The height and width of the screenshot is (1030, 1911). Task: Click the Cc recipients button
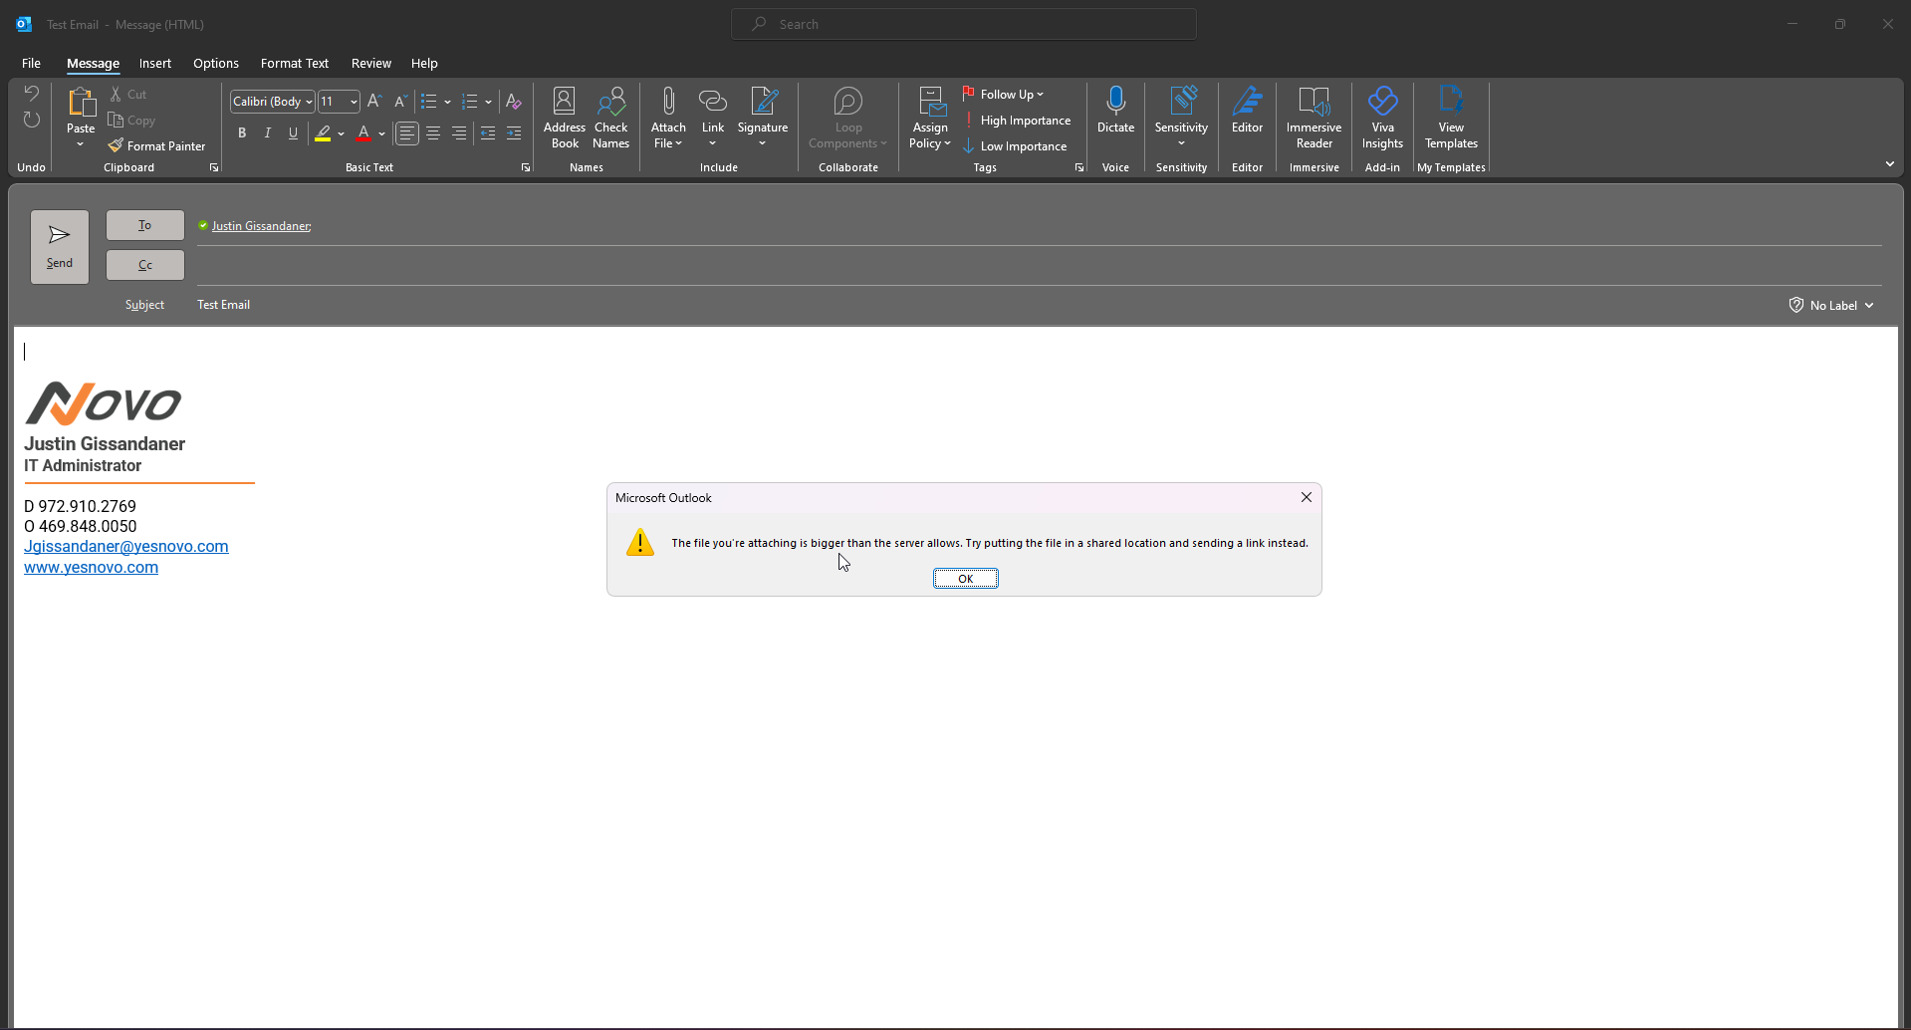click(x=145, y=265)
